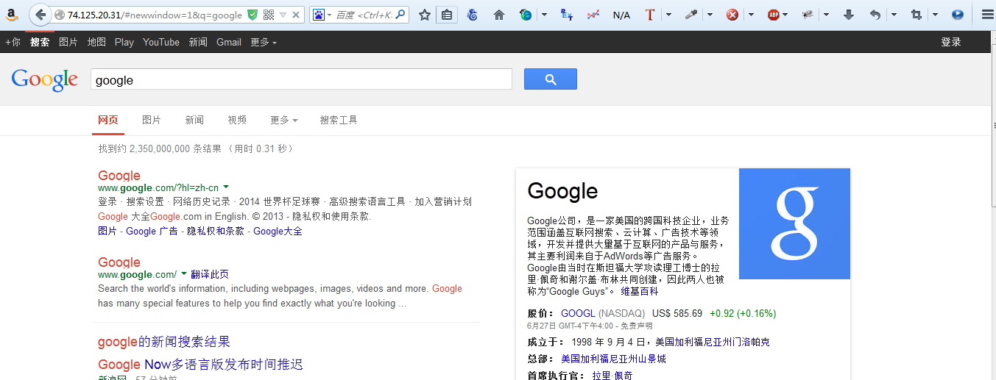996x380 pixels.
Task: Open the 维基百科 link in knowledge panel
Action: point(640,292)
